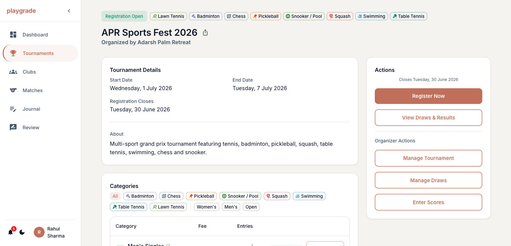Screen dimensions: 511x246
Task: Click Table Tennis tag in header
Action: click(x=409, y=16)
